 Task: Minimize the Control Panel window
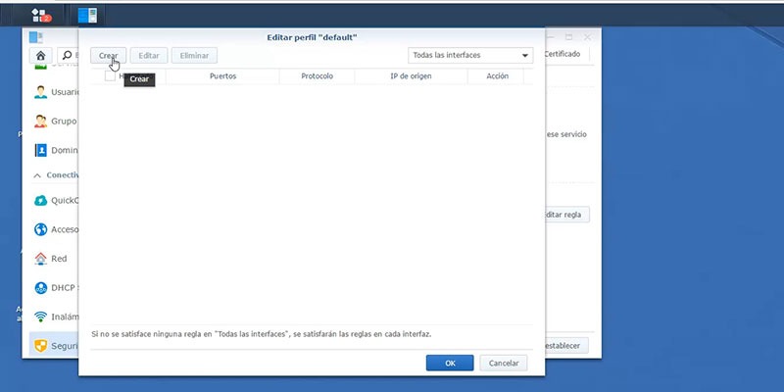[x=551, y=37]
